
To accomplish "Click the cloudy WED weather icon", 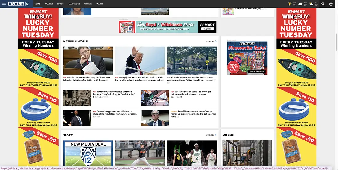I will pyautogui.click(x=301, y=4).
